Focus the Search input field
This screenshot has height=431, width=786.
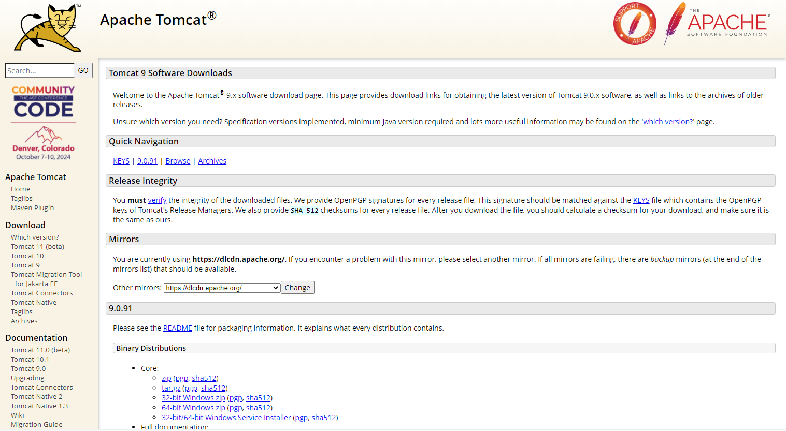pyautogui.click(x=39, y=70)
